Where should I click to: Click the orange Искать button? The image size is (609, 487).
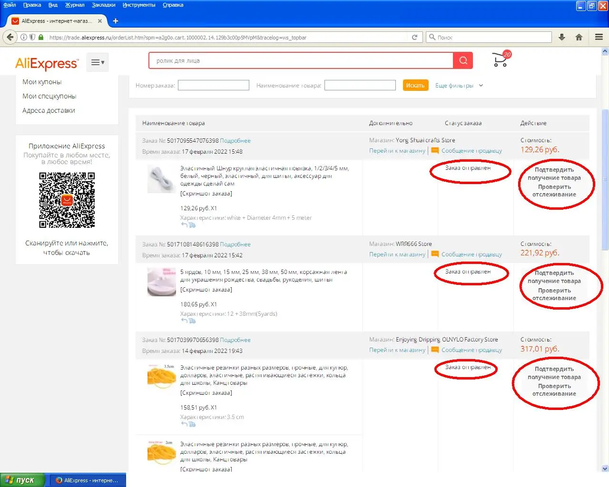click(x=415, y=85)
